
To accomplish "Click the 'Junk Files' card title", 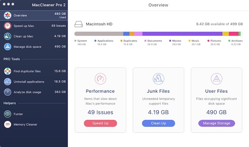I will 158,91.
